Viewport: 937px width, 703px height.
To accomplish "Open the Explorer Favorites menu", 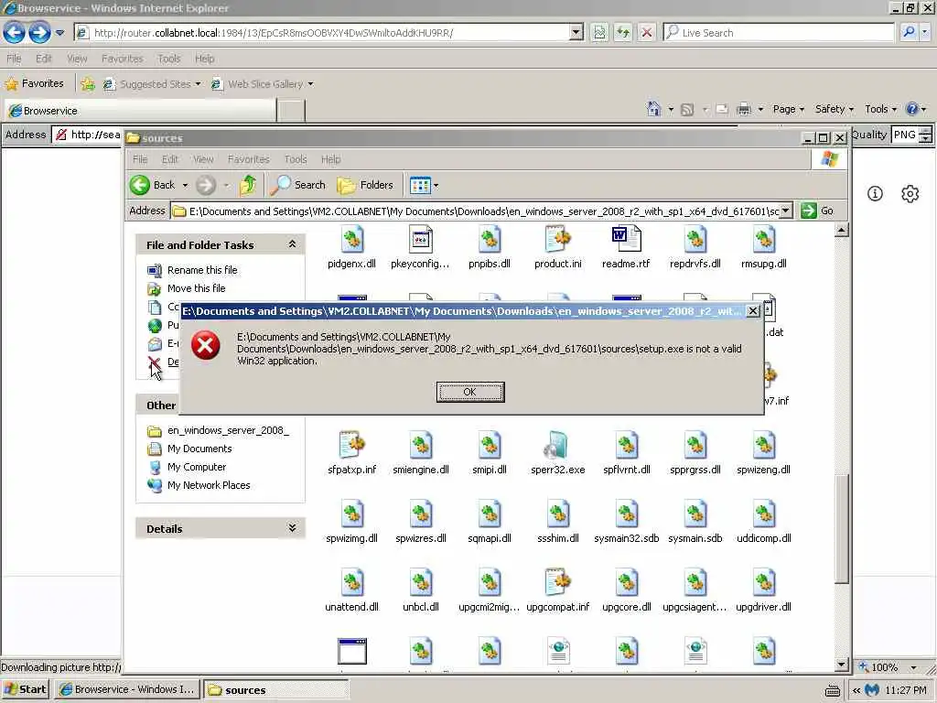I will click(249, 159).
